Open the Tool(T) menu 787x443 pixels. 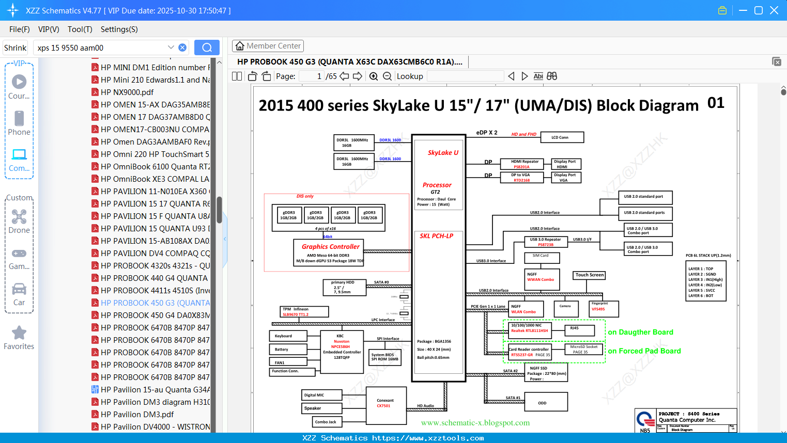click(80, 29)
